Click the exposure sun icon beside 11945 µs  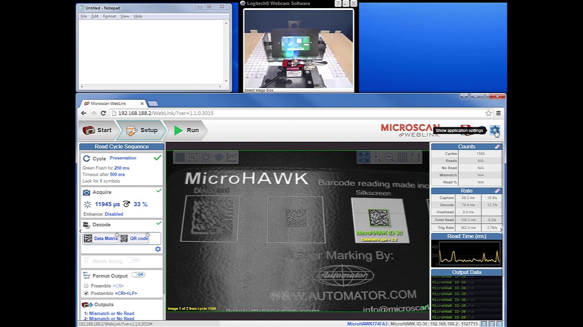click(87, 205)
